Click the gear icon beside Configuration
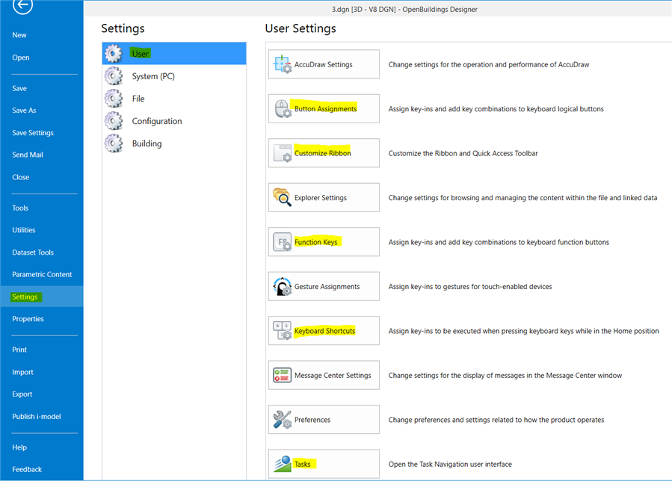The height and width of the screenshot is (481, 672). tap(114, 121)
